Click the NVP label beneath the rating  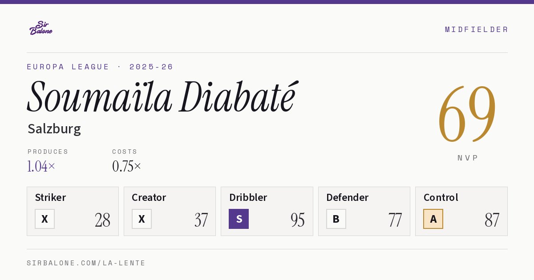tap(468, 158)
